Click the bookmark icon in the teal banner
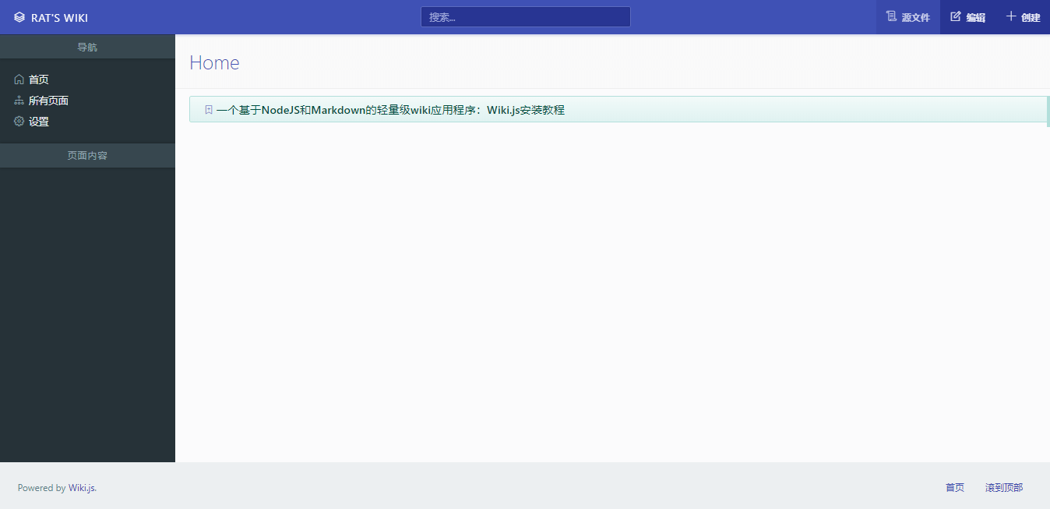Screen dimensions: 1050x509 point(209,110)
